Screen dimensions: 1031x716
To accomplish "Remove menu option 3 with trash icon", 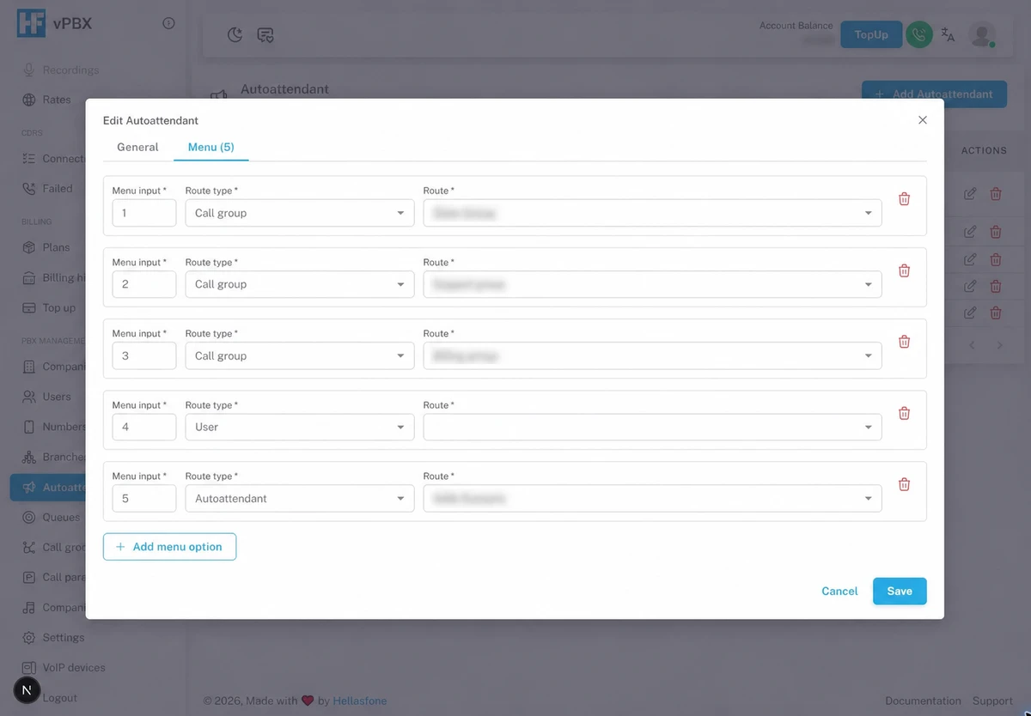I will pyautogui.click(x=904, y=342).
